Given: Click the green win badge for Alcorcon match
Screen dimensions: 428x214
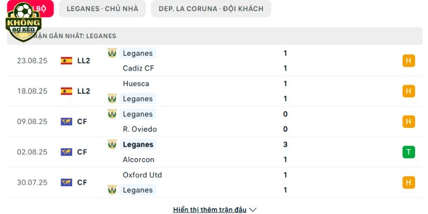Looking at the screenshot, I should [x=408, y=152].
